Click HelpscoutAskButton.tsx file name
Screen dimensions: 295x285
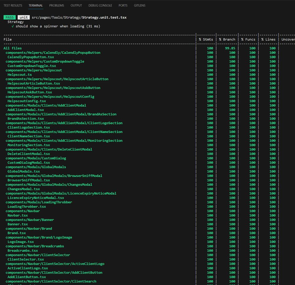coord(30,92)
